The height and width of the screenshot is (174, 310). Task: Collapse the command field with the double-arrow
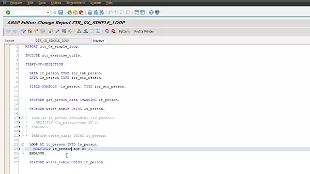(x=55, y=13)
